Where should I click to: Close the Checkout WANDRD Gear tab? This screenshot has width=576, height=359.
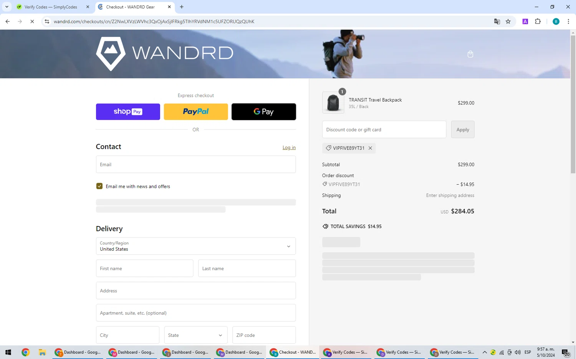(x=169, y=7)
